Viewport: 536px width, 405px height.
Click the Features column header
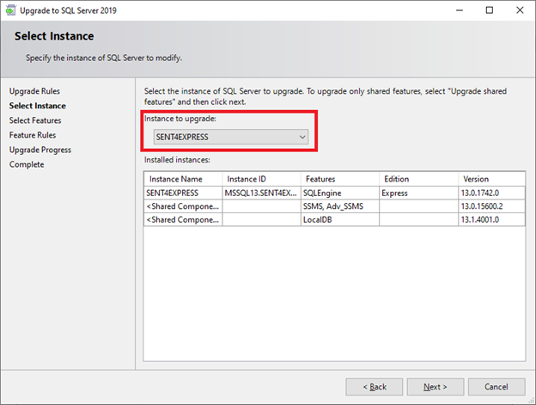point(340,179)
